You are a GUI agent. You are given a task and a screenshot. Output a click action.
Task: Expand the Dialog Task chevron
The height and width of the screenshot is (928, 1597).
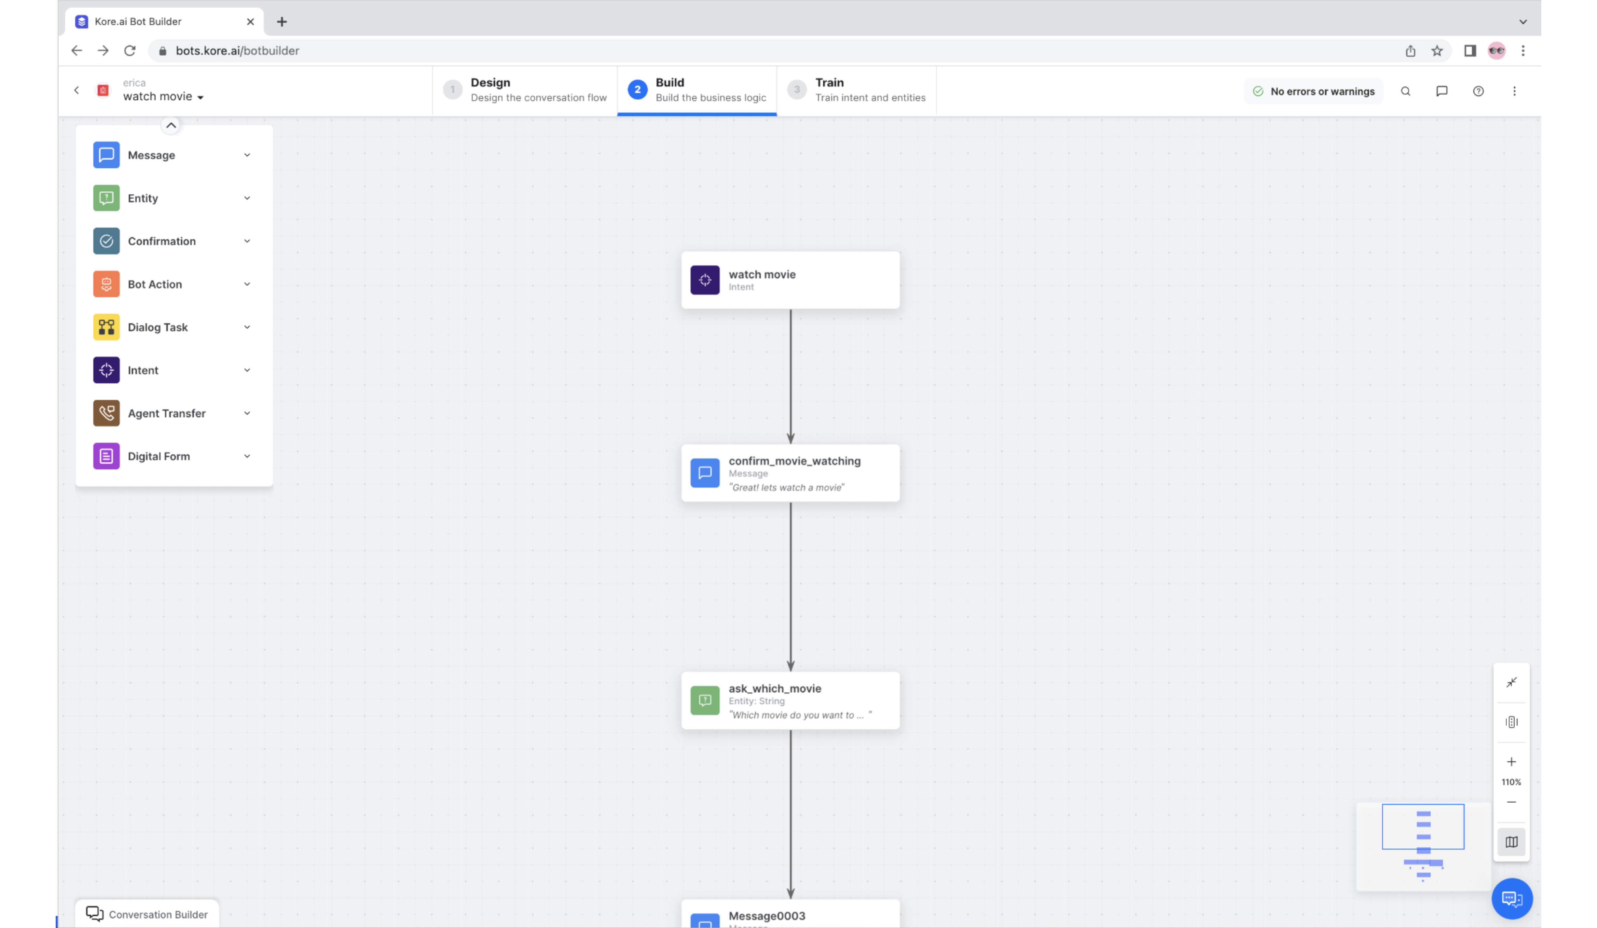click(247, 328)
